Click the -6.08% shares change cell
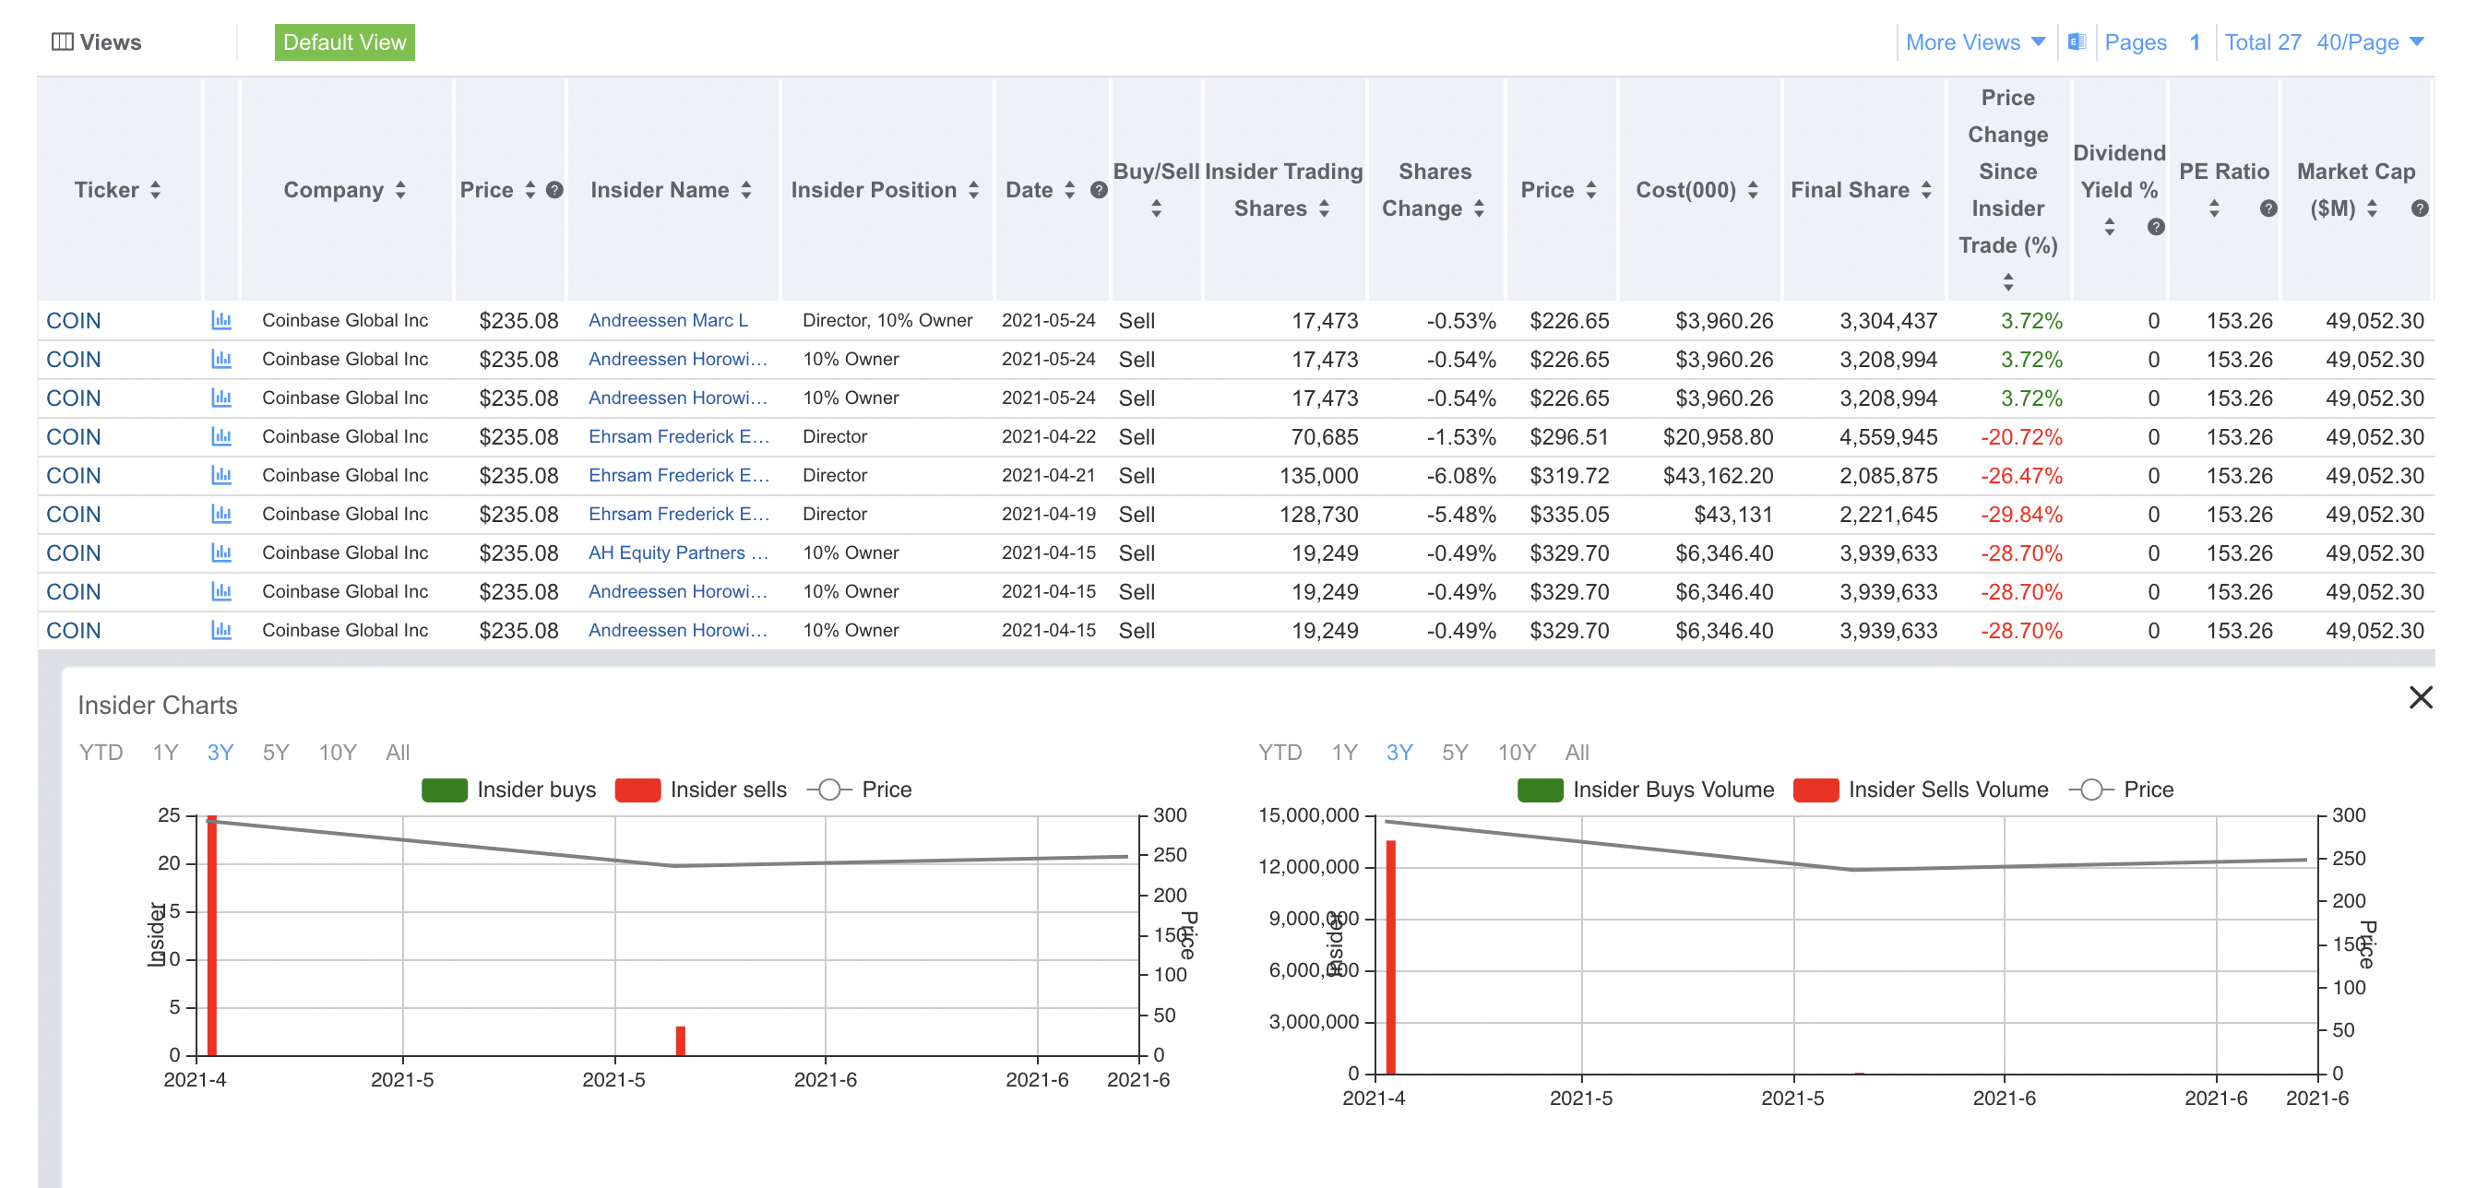Screen dimensions: 2476x1188 click(x=1461, y=475)
